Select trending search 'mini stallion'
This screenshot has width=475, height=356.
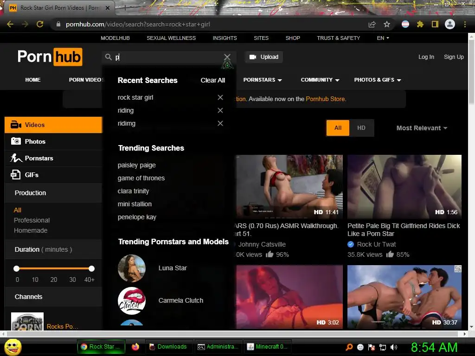coord(135,204)
